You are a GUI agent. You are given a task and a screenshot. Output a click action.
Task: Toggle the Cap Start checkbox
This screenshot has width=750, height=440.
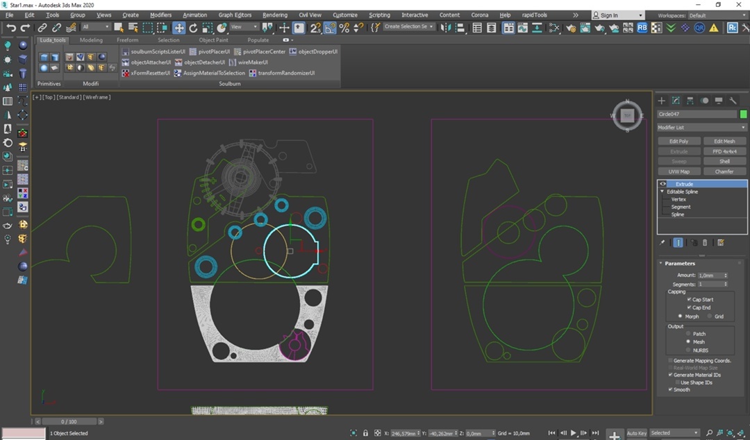[690, 299]
